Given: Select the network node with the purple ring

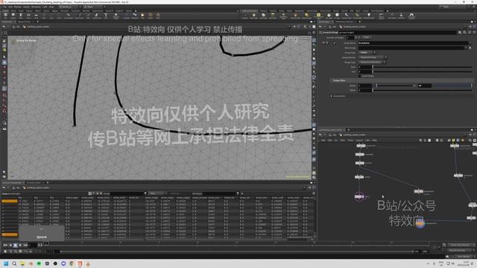Looking at the screenshot, I should 359,197.
